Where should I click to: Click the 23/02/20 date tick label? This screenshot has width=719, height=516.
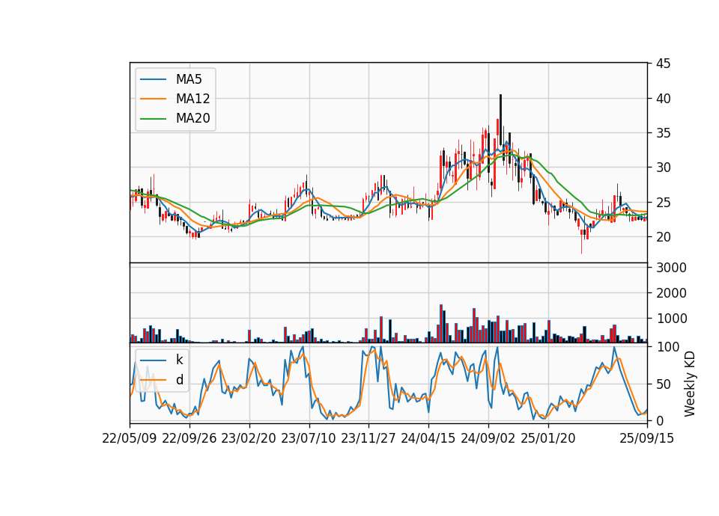click(x=249, y=438)
